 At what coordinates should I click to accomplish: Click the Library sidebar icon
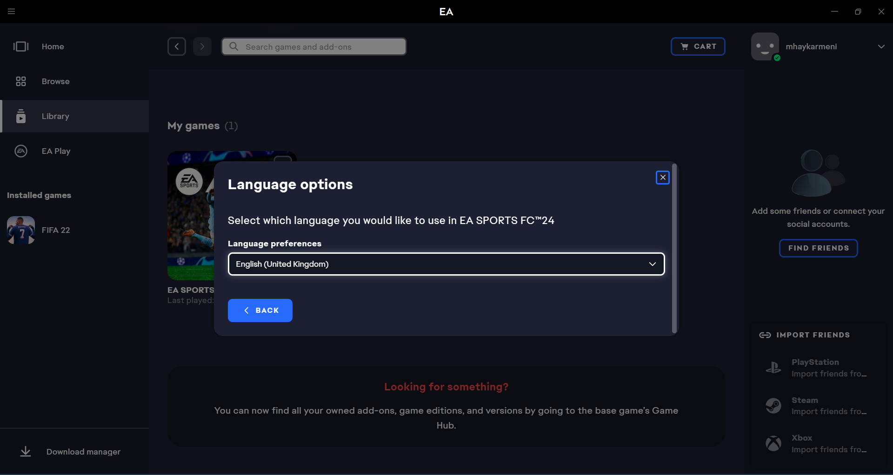[21, 116]
